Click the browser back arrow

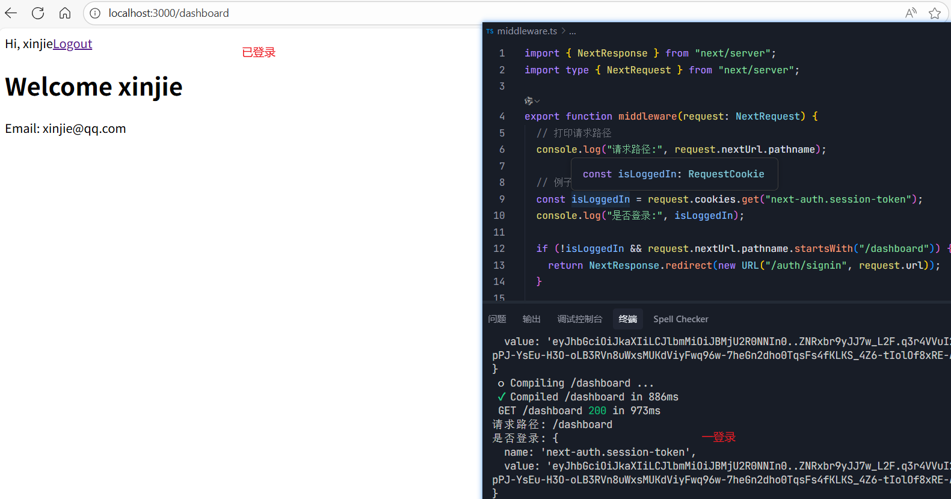11,13
